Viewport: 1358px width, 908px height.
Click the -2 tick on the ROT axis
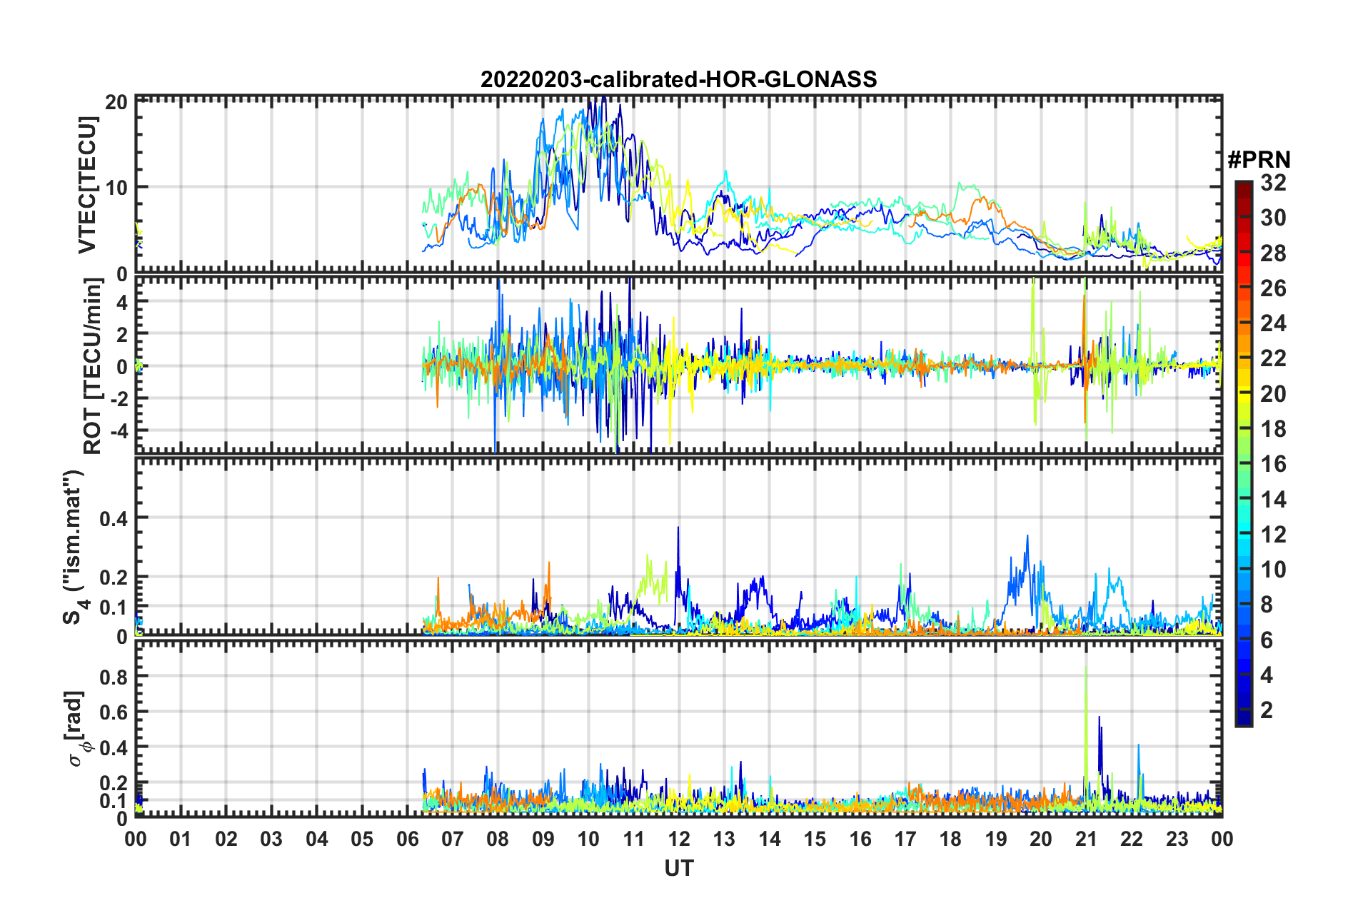click(119, 399)
